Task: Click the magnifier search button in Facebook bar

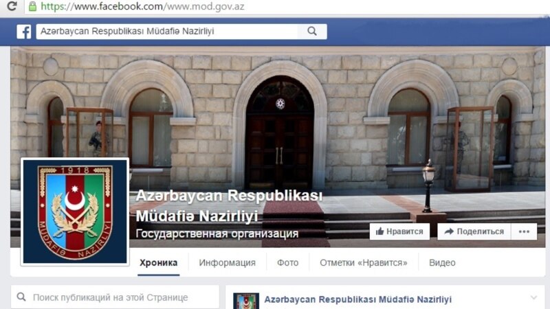Action: [312, 31]
